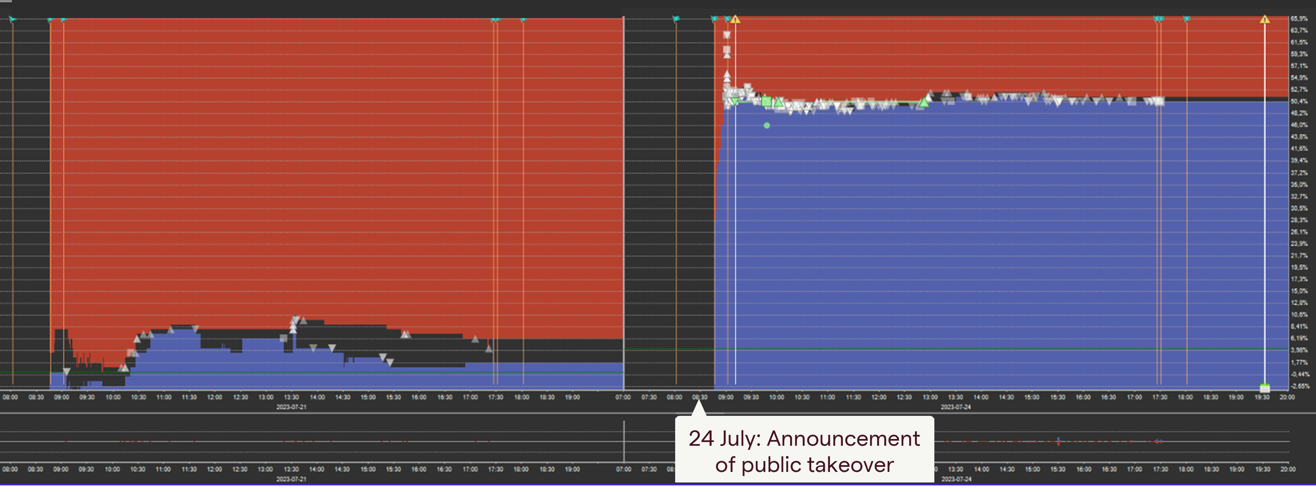Click the volume spike near 15:30 in the lower panel
Viewport: 1316px width, 492px height.
pos(1058,441)
